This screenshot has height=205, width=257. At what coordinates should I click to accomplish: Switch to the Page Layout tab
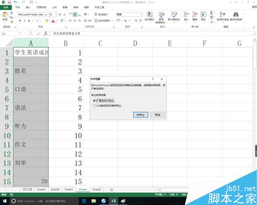tap(41, 7)
